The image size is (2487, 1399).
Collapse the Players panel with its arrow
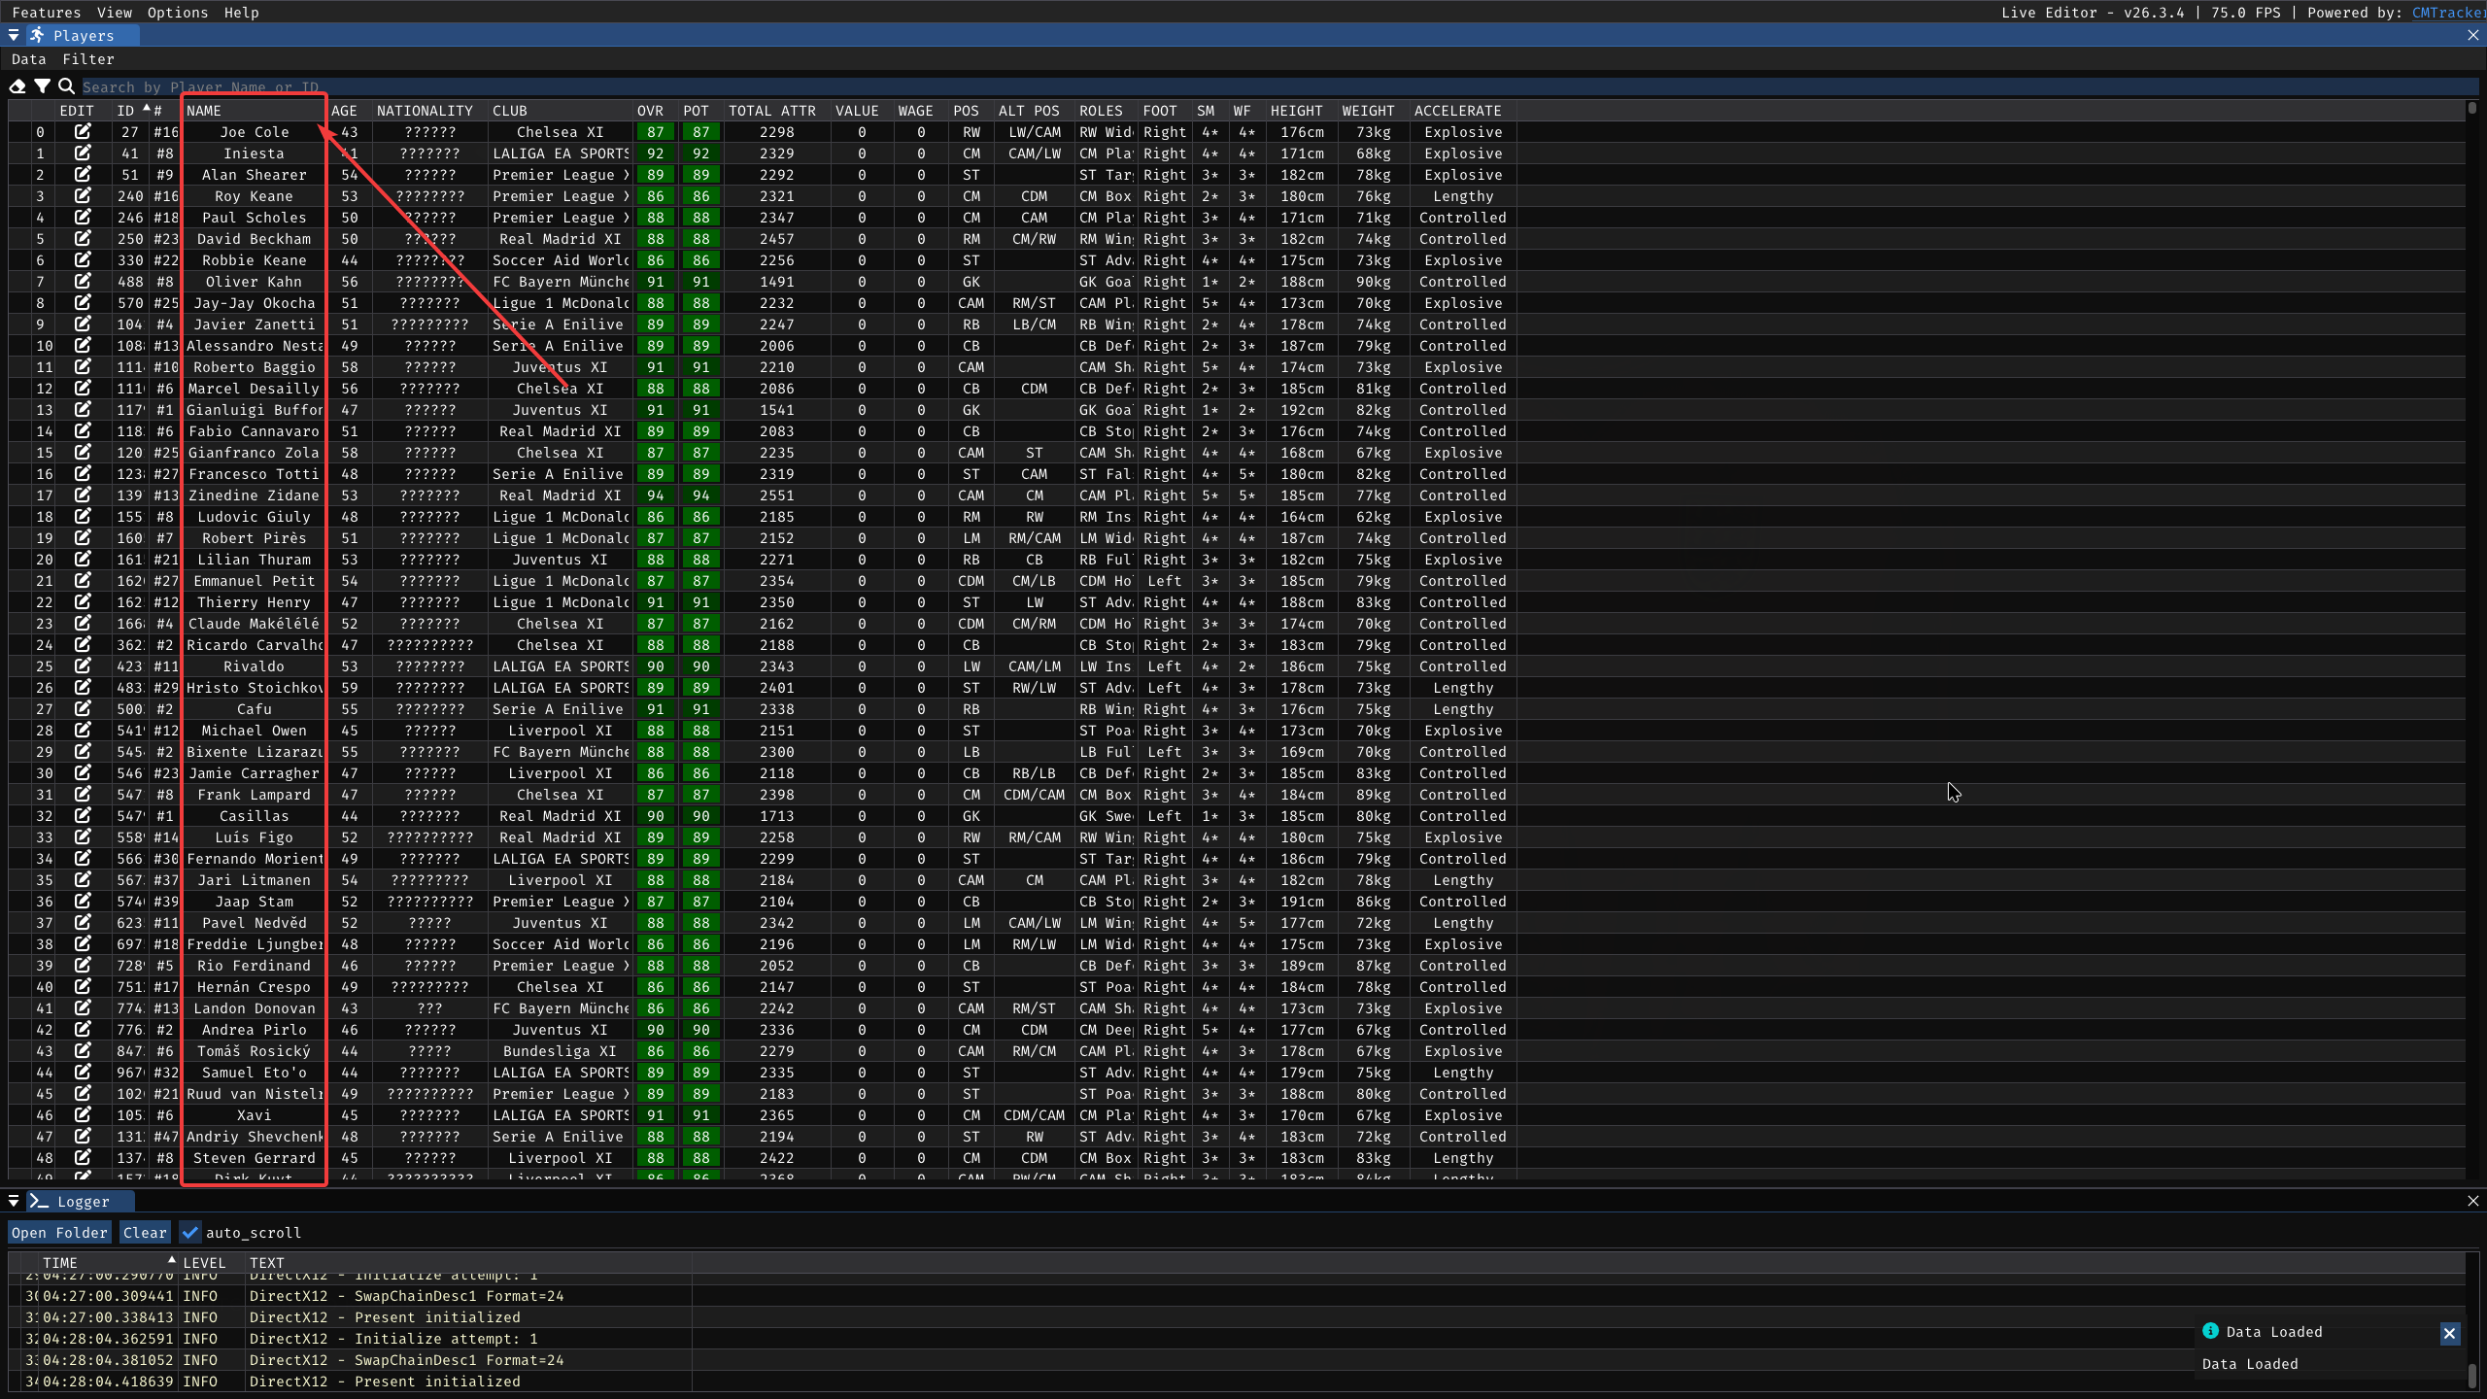click(14, 35)
